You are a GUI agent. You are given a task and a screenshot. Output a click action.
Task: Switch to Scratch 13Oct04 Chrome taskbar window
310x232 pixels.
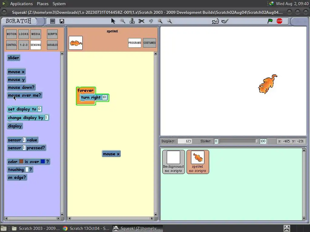(x=86, y=228)
